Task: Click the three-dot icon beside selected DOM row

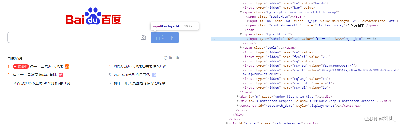Action: pyautogui.click(x=213, y=39)
